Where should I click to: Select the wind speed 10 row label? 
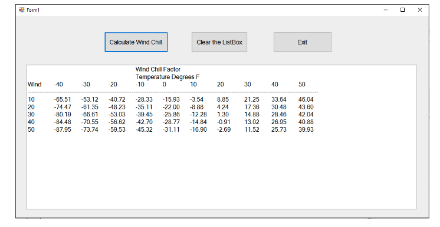click(31, 99)
